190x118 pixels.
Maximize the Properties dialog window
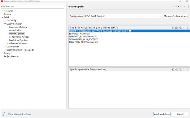180,1
